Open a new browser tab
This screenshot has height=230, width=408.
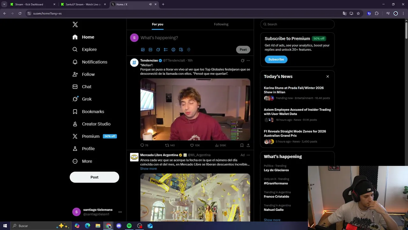(163, 4)
